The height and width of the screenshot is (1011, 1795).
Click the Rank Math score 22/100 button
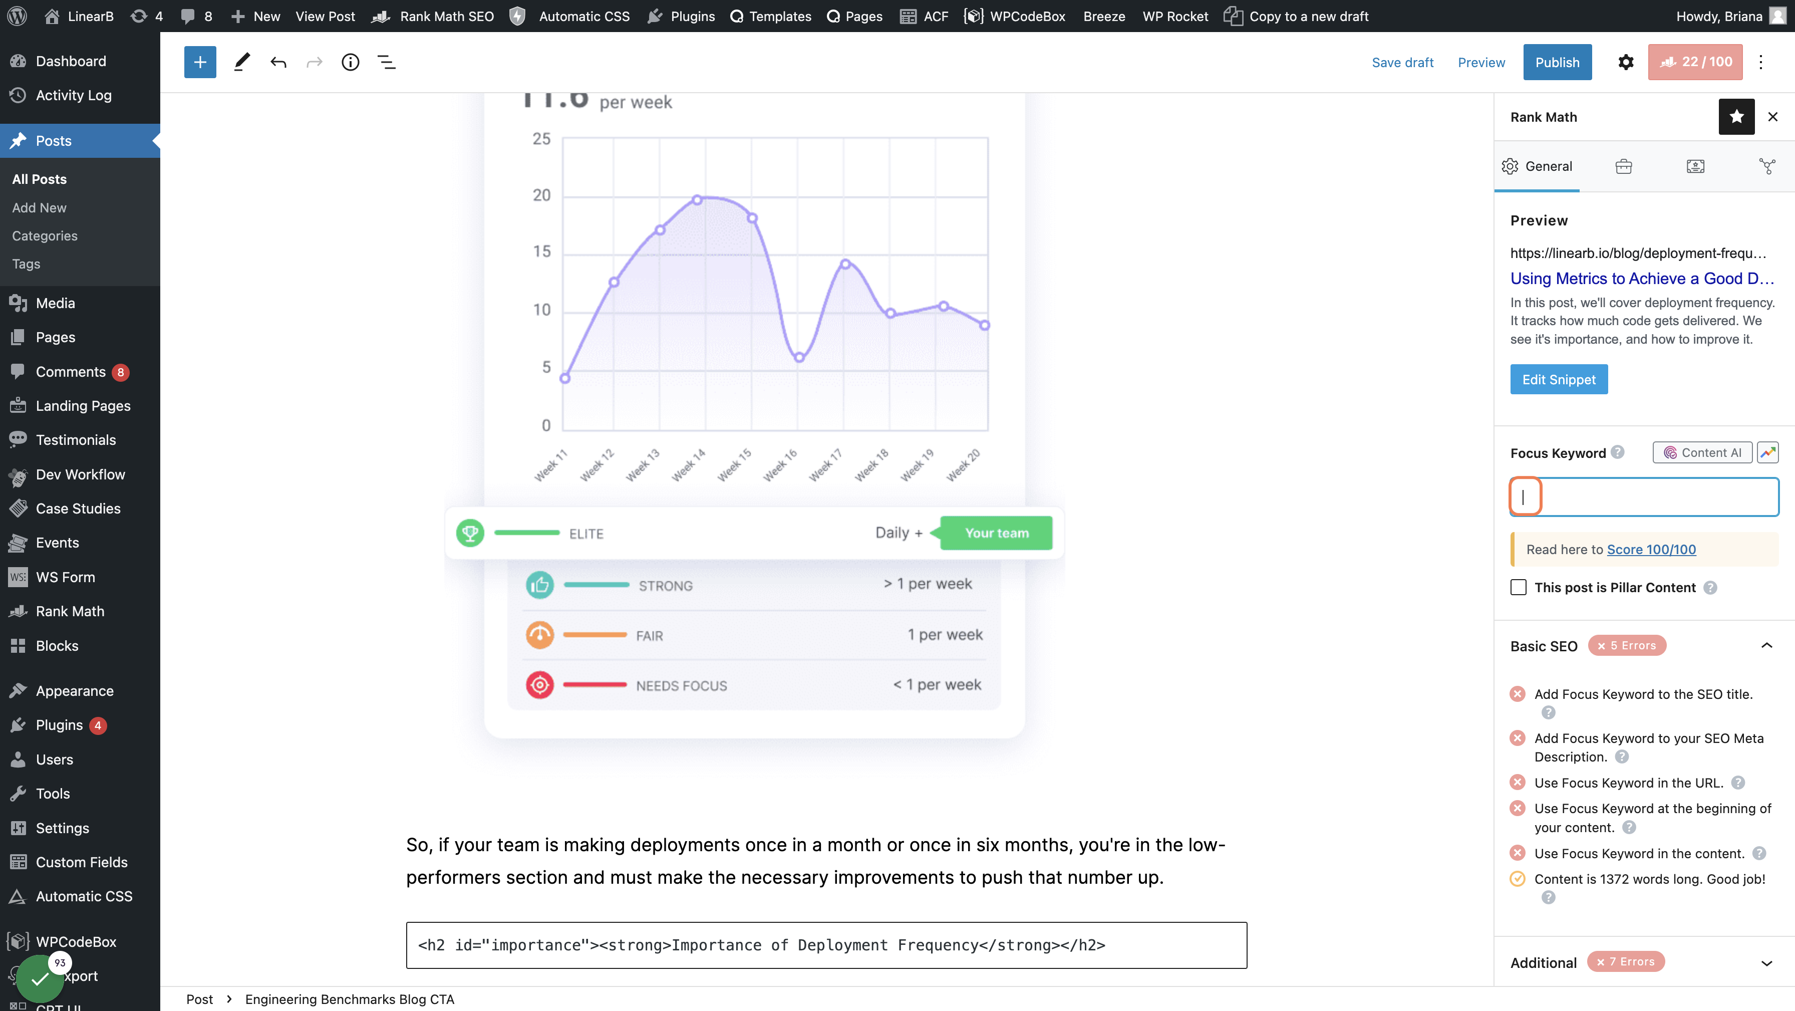(x=1695, y=62)
